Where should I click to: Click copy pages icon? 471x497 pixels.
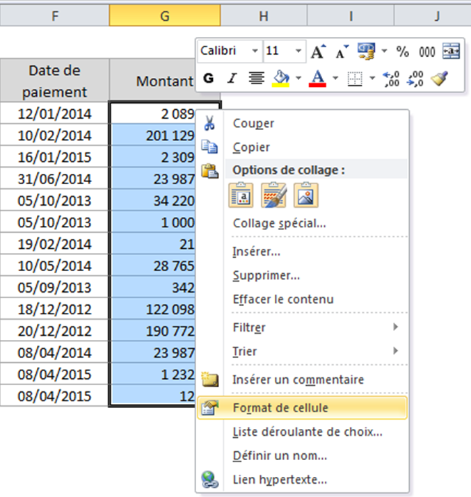(x=209, y=147)
